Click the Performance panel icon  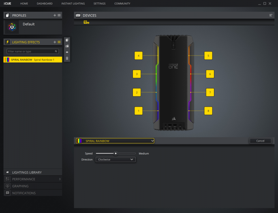[x=7, y=179]
